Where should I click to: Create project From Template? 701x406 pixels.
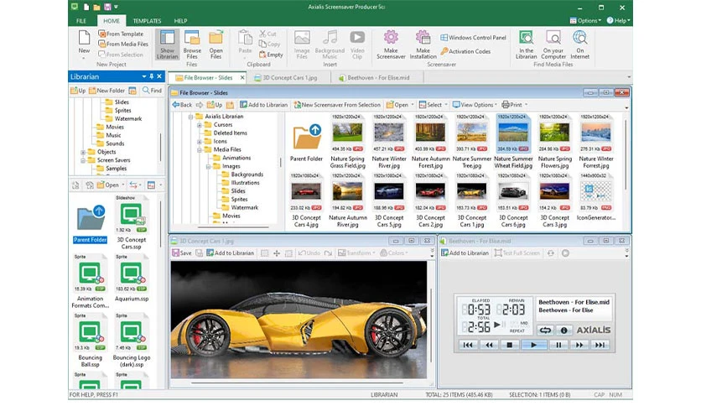[x=121, y=34]
